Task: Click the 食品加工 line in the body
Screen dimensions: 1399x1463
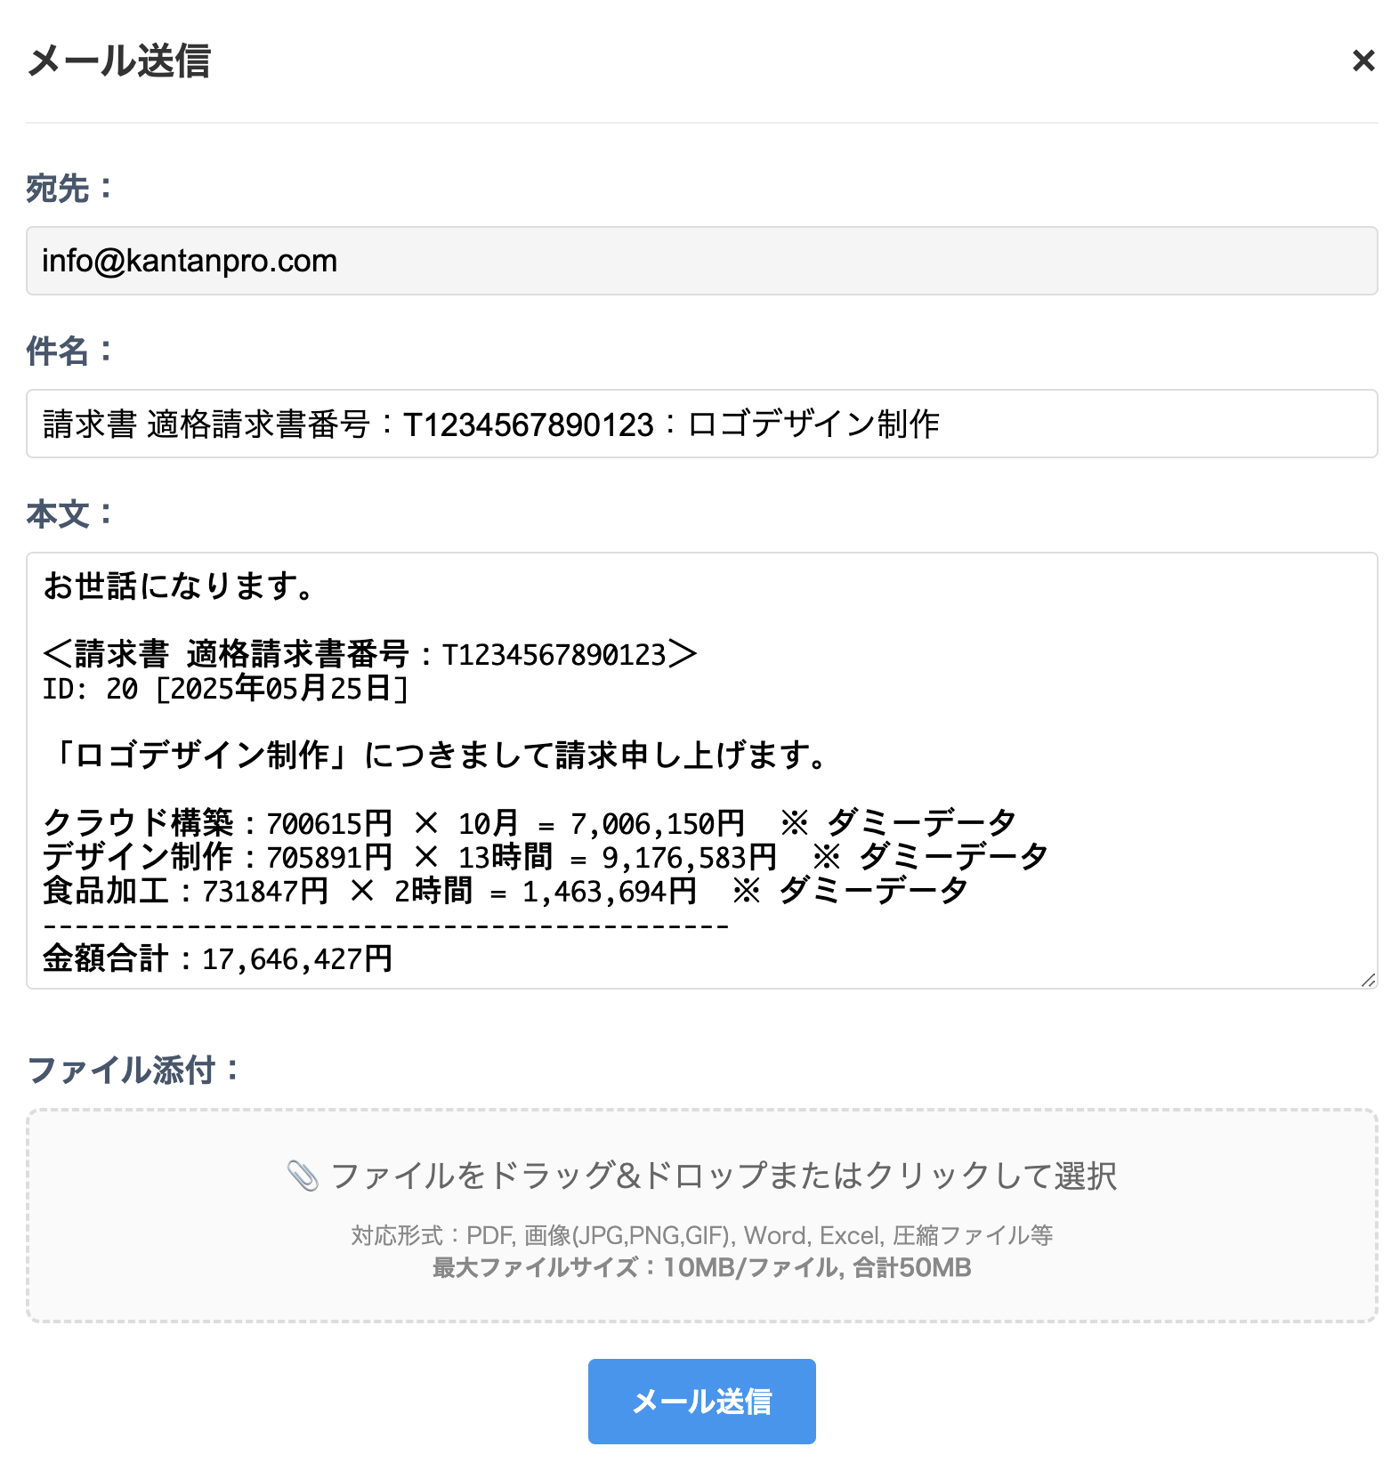Action: coord(505,891)
